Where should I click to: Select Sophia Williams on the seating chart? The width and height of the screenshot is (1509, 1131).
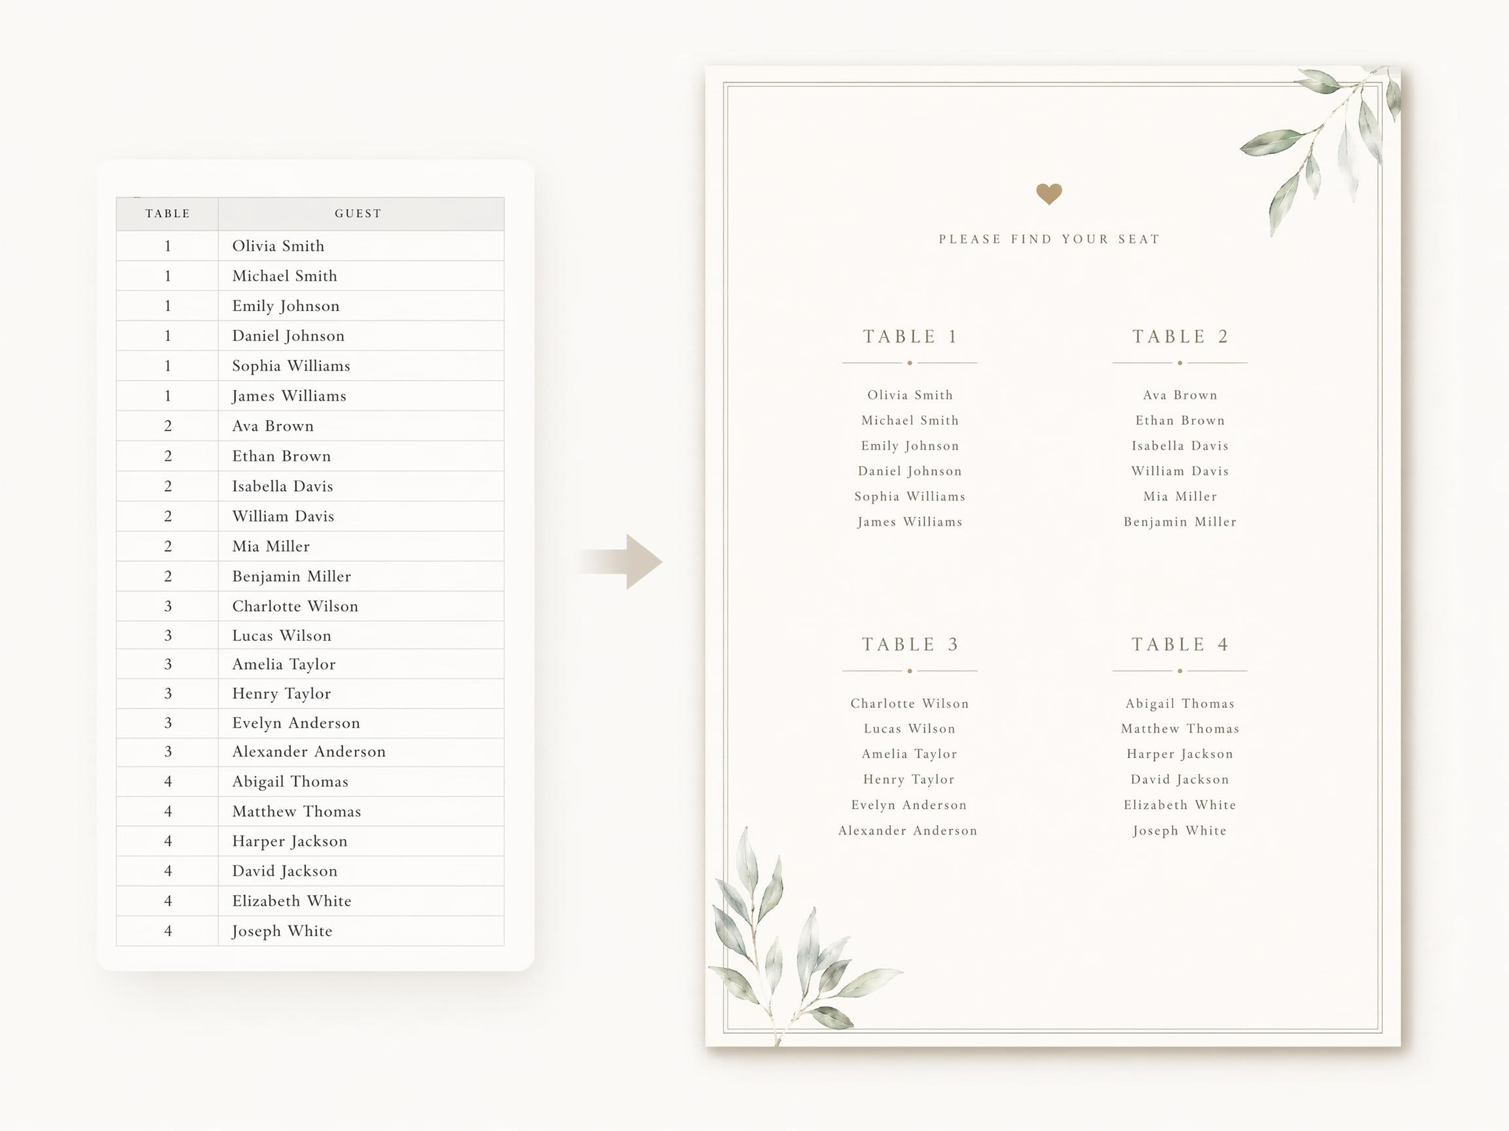tap(910, 496)
